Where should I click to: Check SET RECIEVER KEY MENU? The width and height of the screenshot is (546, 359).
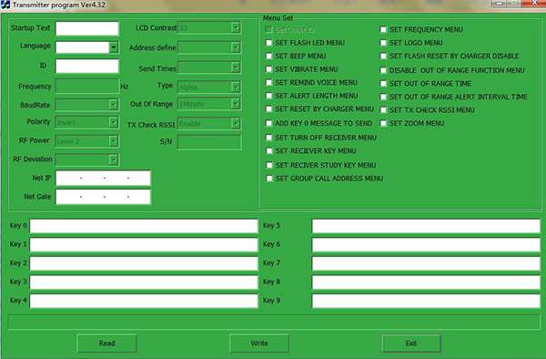tap(269, 151)
